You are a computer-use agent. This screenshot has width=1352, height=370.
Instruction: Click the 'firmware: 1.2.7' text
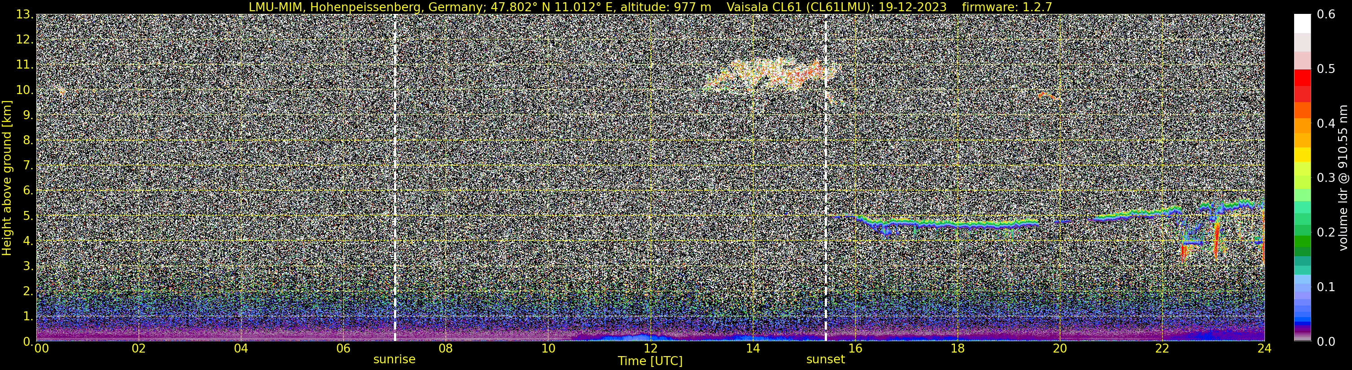pos(1006,7)
